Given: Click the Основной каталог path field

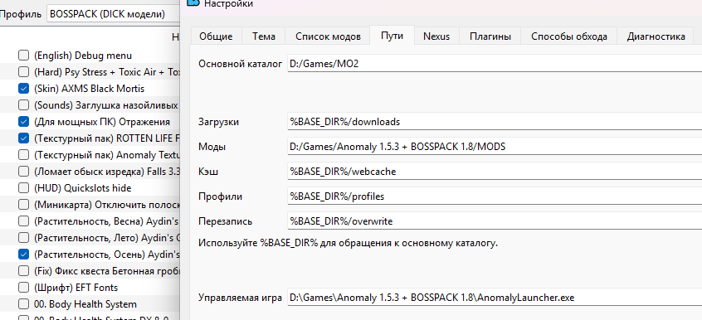Looking at the screenshot, I should click(x=495, y=64).
